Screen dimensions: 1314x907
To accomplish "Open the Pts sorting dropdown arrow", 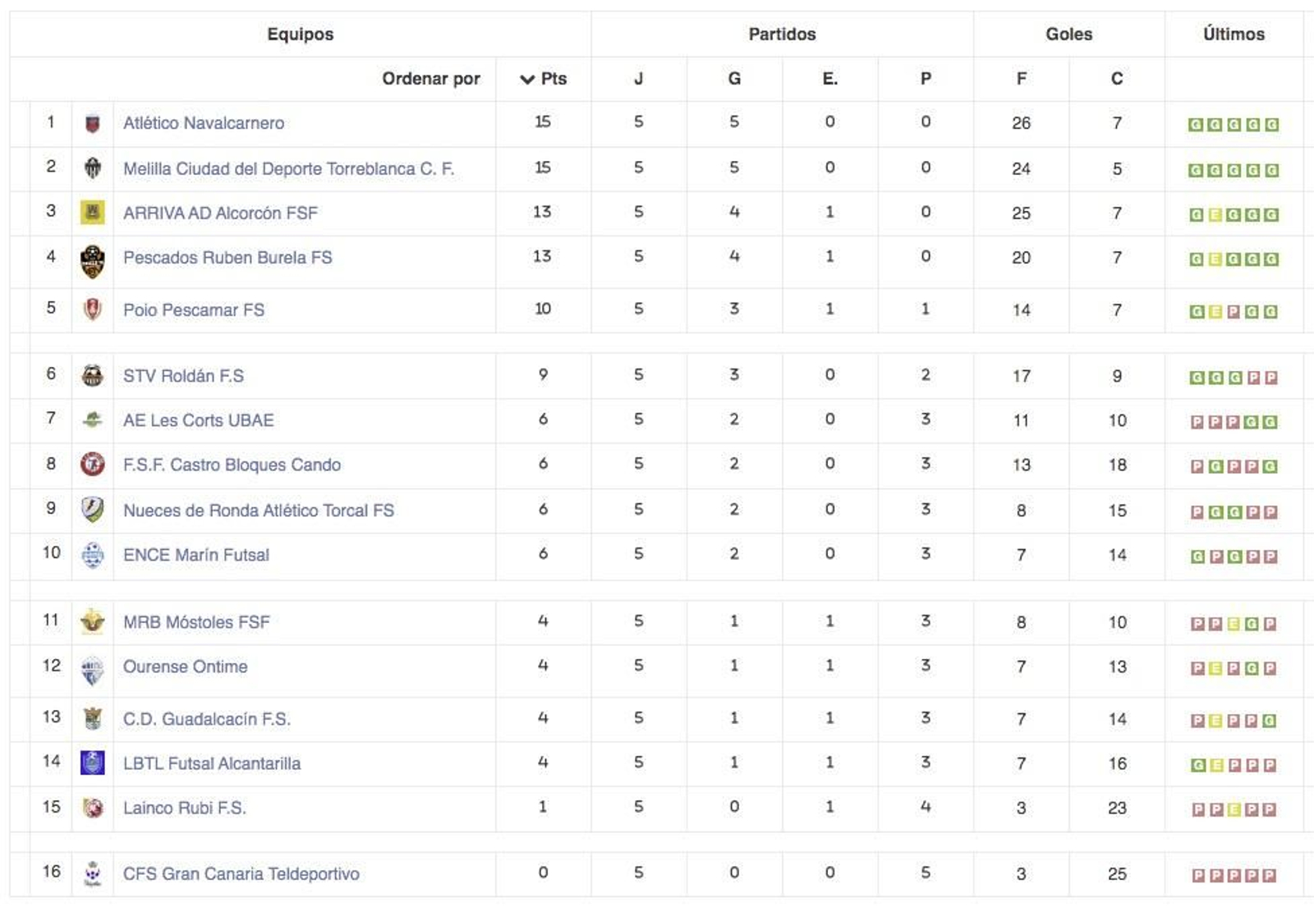I will (526, 79).
